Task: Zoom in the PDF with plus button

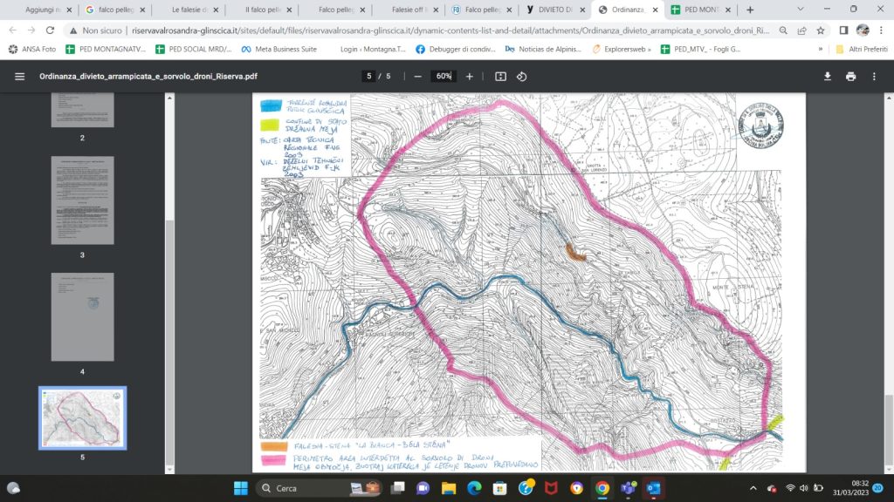Action: coord(470,77)
